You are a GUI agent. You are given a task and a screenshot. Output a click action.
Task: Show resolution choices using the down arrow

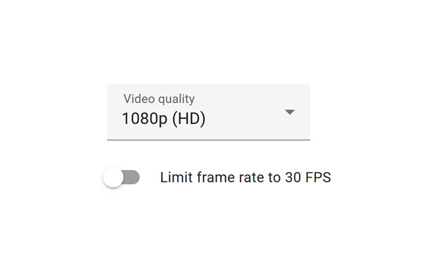(x=290, y=112)
